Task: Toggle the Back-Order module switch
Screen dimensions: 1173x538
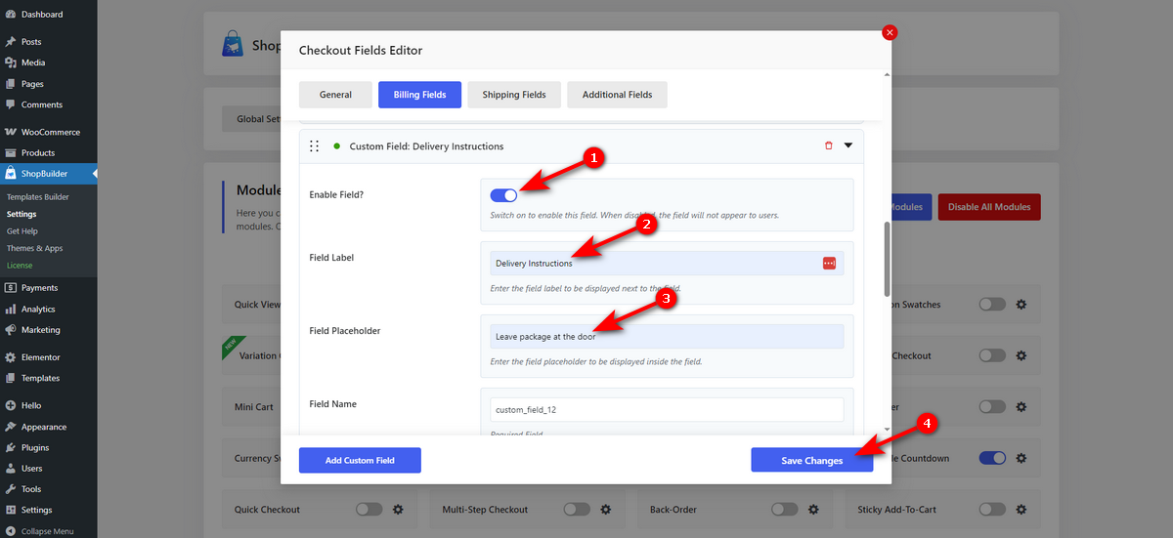Action: [784, 510]
